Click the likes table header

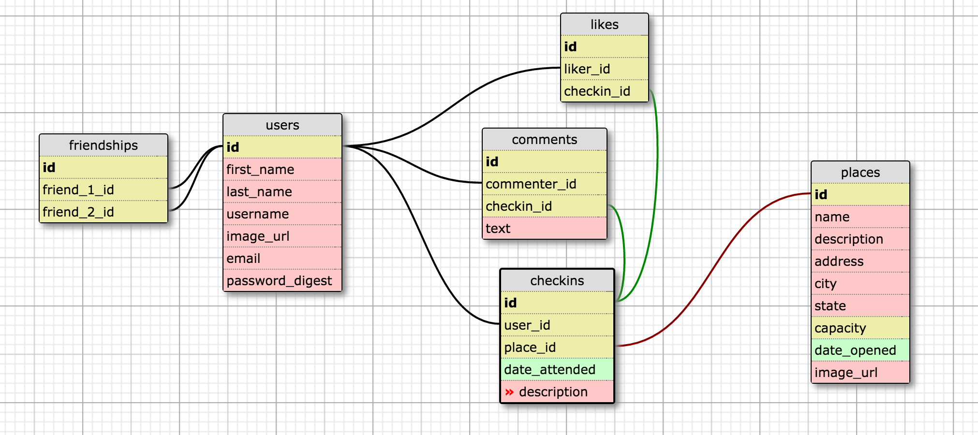(x=605, y=25)
